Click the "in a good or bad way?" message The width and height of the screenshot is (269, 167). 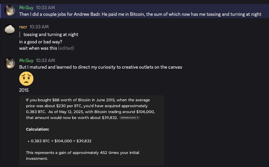click(41, 42)
